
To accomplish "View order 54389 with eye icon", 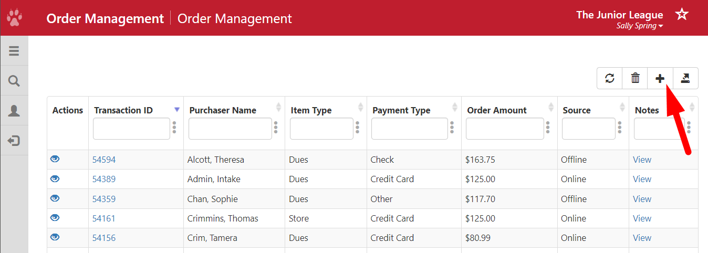I will (55, 178).
